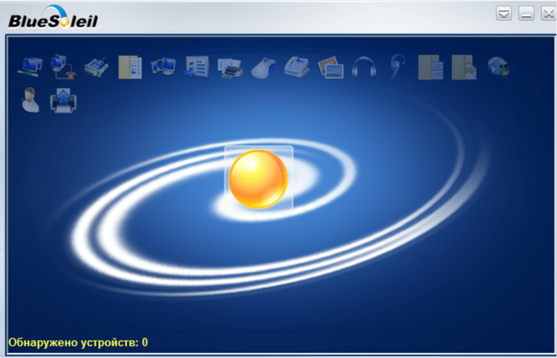This screenshot has width=557, height=358.
Task: Click the folder with documents icon
Action: [x=430, y=67]
